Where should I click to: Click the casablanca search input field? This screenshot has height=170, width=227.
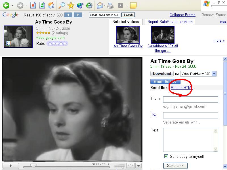(x=104, y=15)
